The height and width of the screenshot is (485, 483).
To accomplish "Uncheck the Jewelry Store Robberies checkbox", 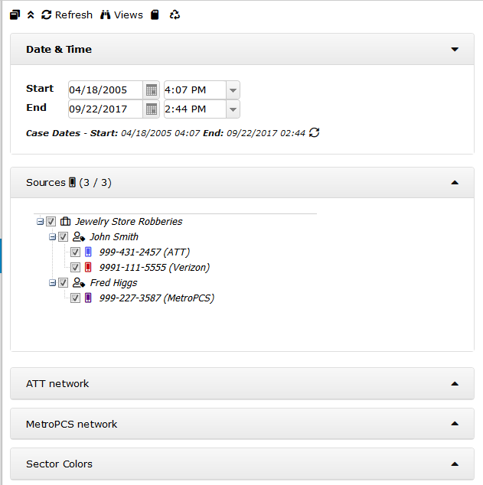I will coord(51,222).
